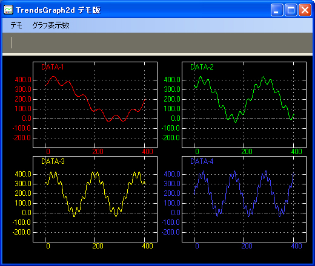Click the 400 x-axis label of DATA-4
This screenshot has width=315, height=266.
pos(296,246)
